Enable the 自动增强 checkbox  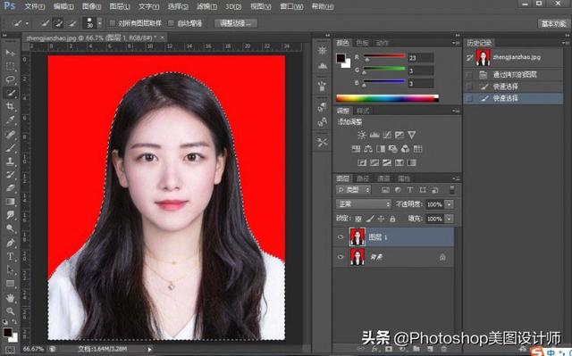(171, 23)
